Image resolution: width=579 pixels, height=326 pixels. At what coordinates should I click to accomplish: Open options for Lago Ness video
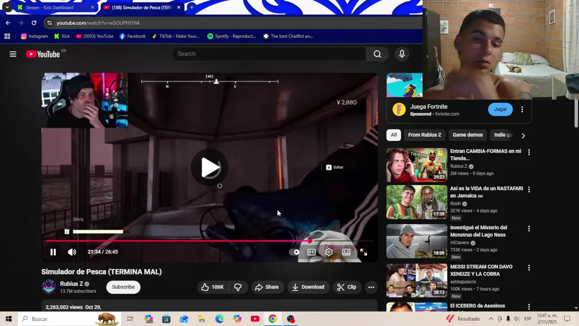(x=529, y=229)
